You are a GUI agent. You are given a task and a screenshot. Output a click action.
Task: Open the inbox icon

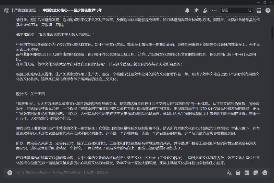259,10
